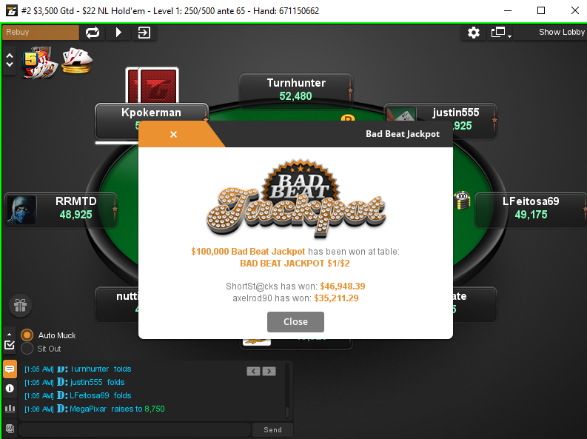This screenshot has height=439, width=587.
Task: Click the play arrow toolbar icon
Action: [x=118, y=33]
